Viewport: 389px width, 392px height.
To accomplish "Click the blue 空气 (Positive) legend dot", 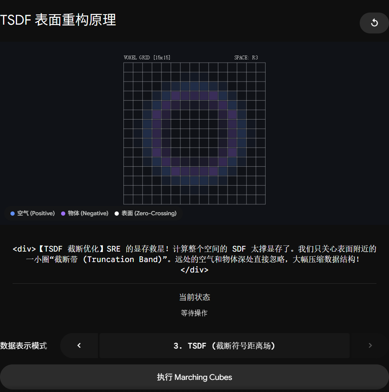I will (x=13, y=214).
